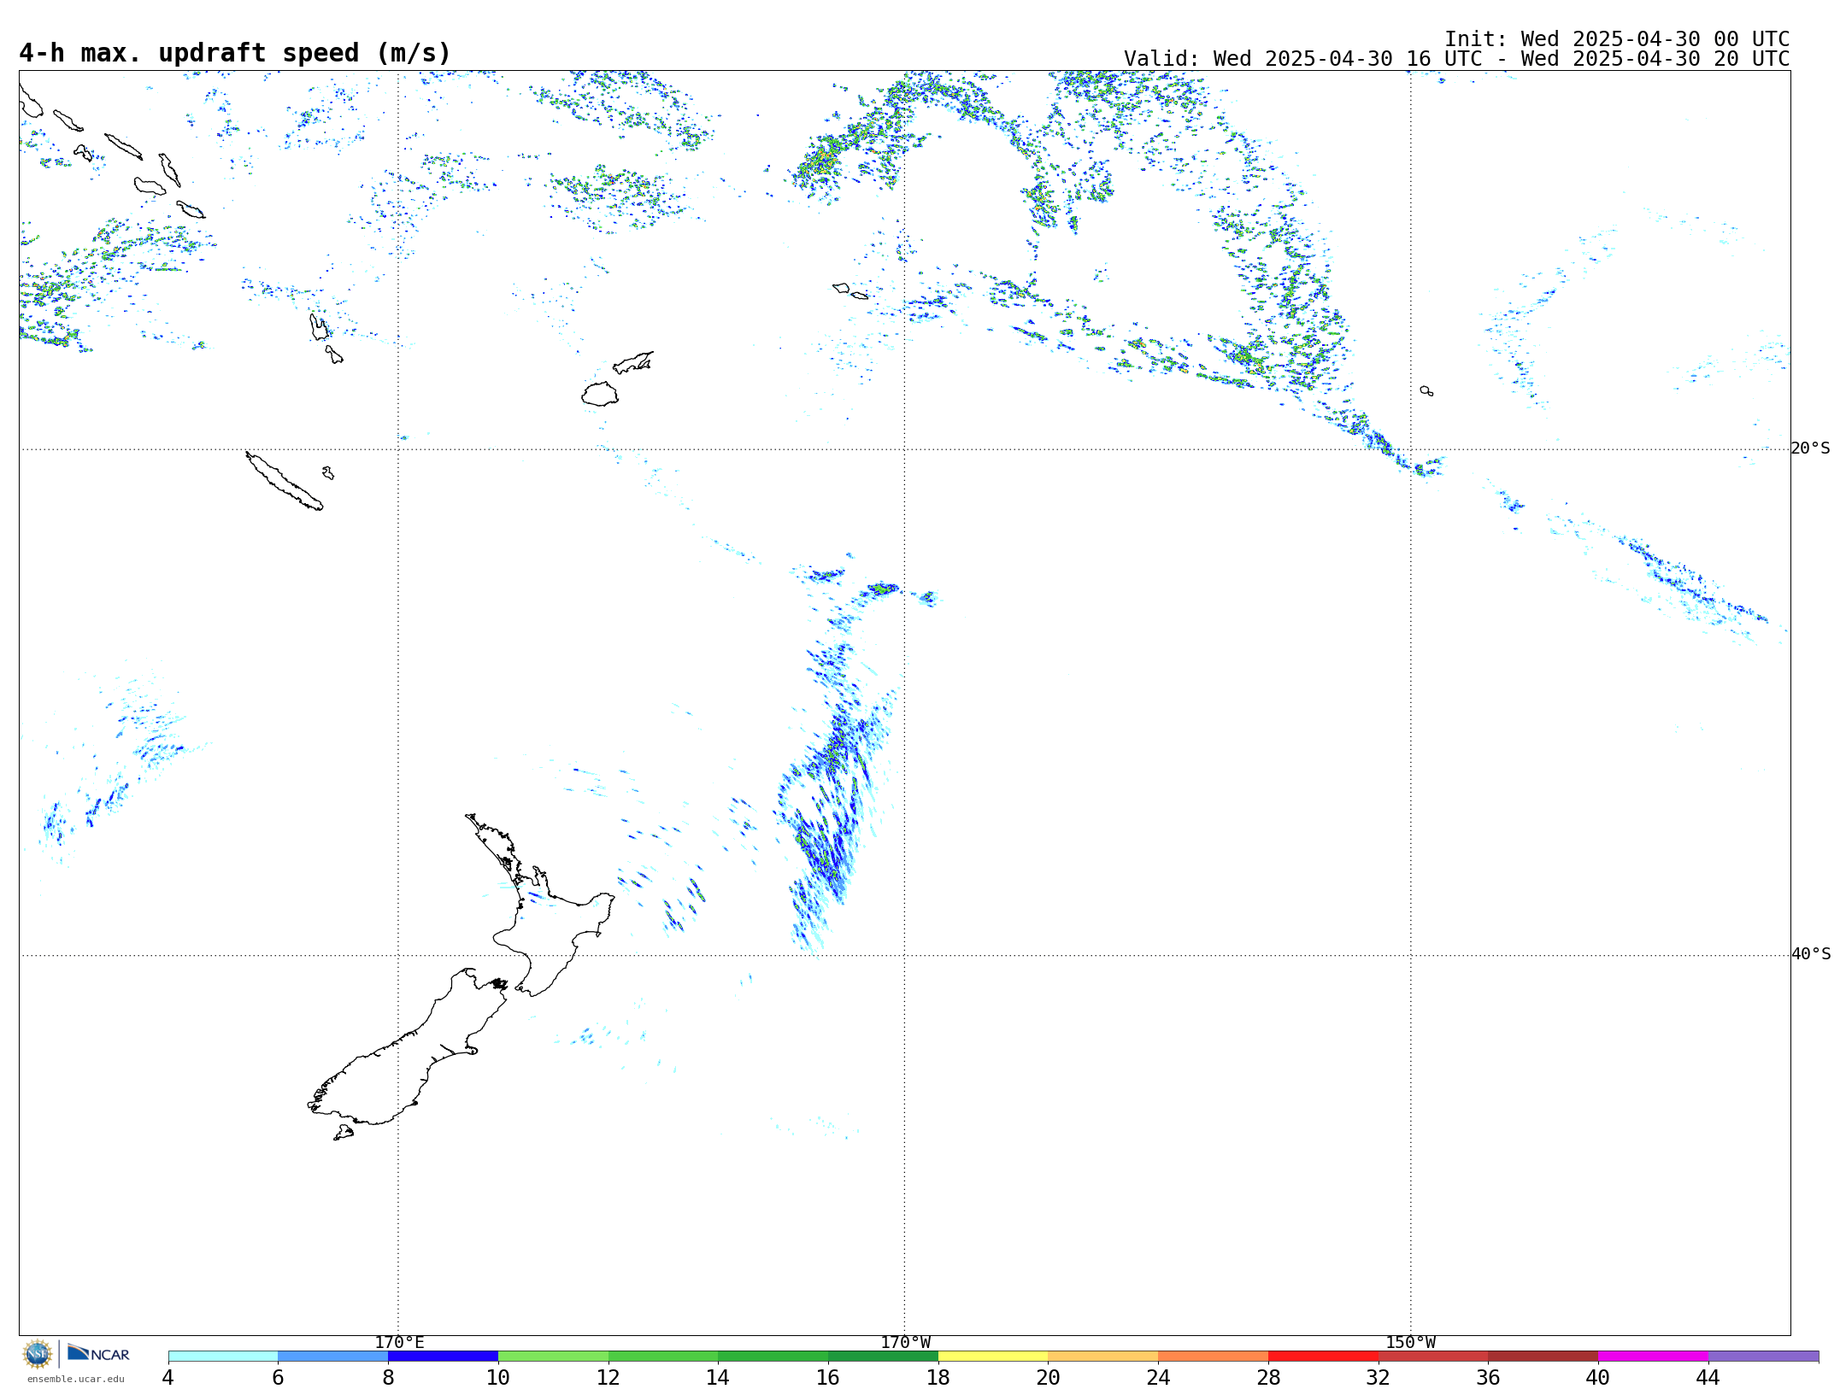1846x1389 pixels.
Task: Click the dark blue 8–10 colorbar segment
Action: click(443, 1357)
